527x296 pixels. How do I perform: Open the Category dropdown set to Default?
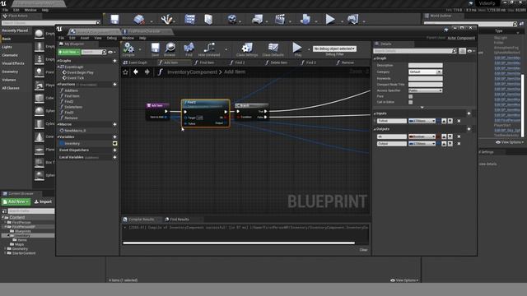point(425,72)
